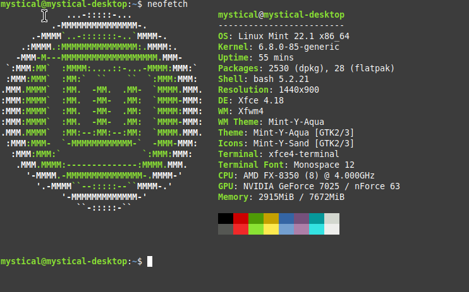Click the dark green palette block
The image size is (469, 292).
click(255, 218)
